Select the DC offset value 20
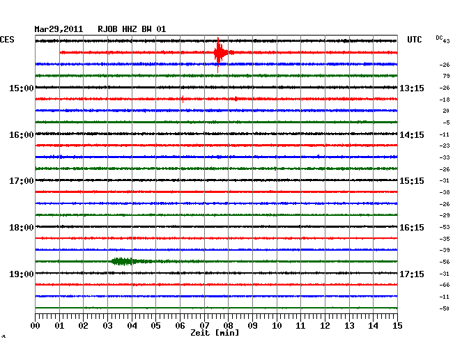This screenshot has height=344, width=453. click(446, 111)
